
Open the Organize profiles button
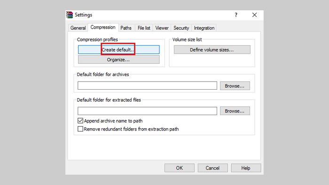click(x=119, y=60)
